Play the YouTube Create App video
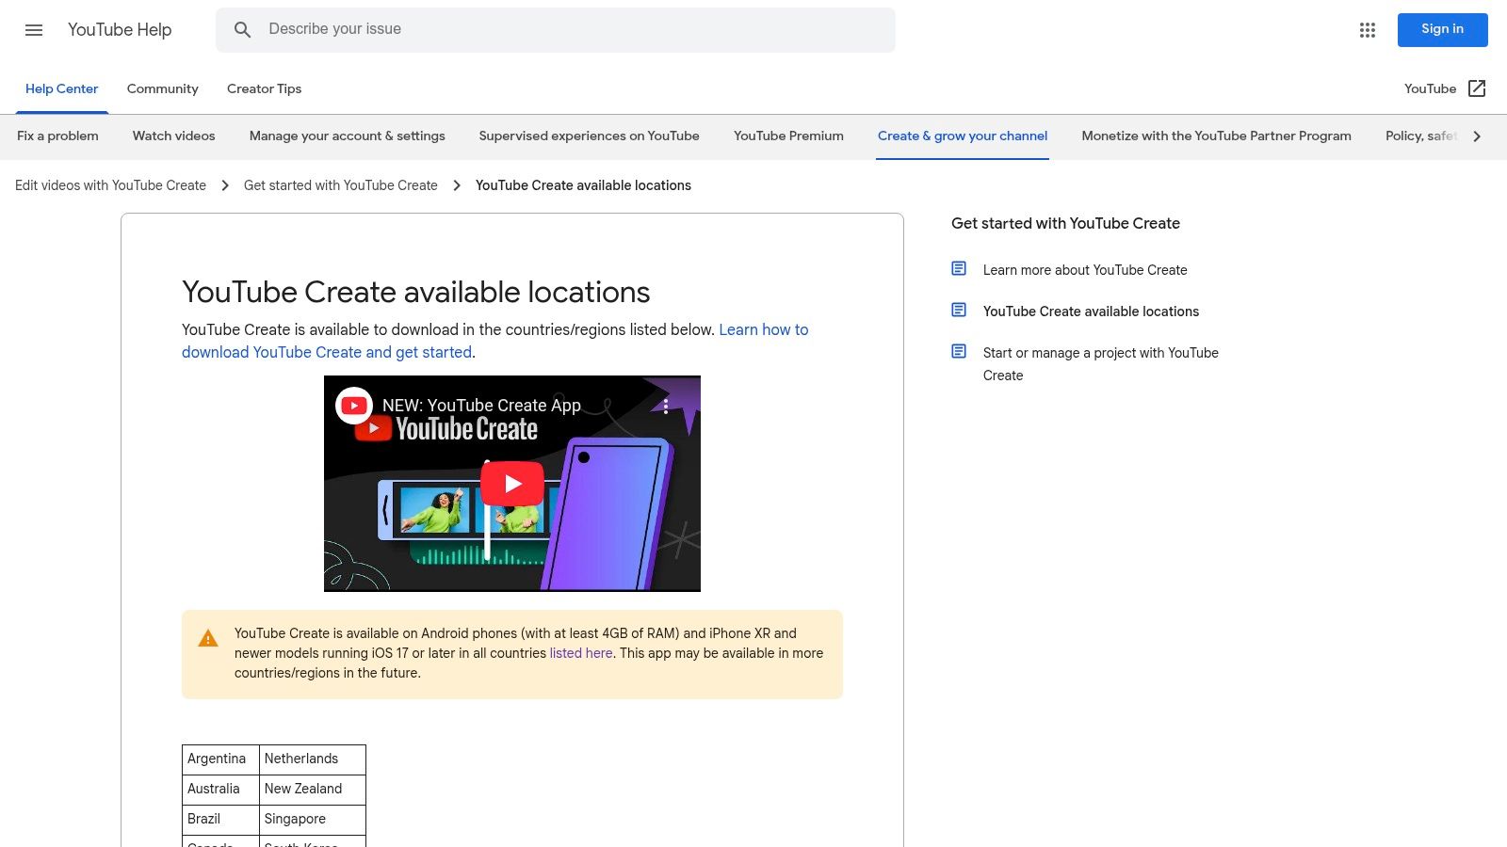 point(512,484)
